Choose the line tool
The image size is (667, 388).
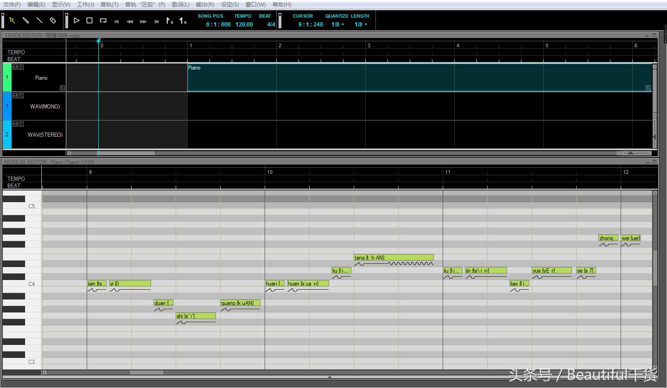[x=39, y=20]
